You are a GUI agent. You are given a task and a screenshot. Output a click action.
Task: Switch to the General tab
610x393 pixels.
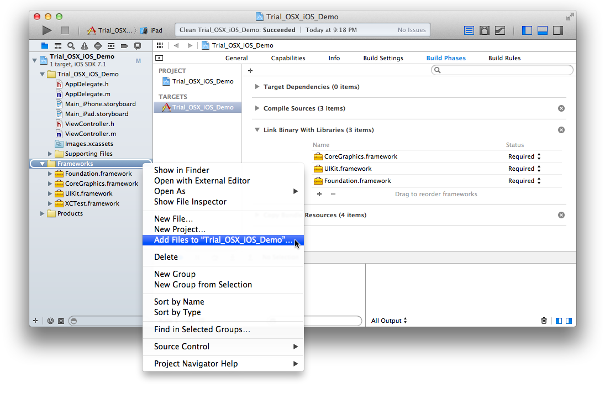[236, 58]
